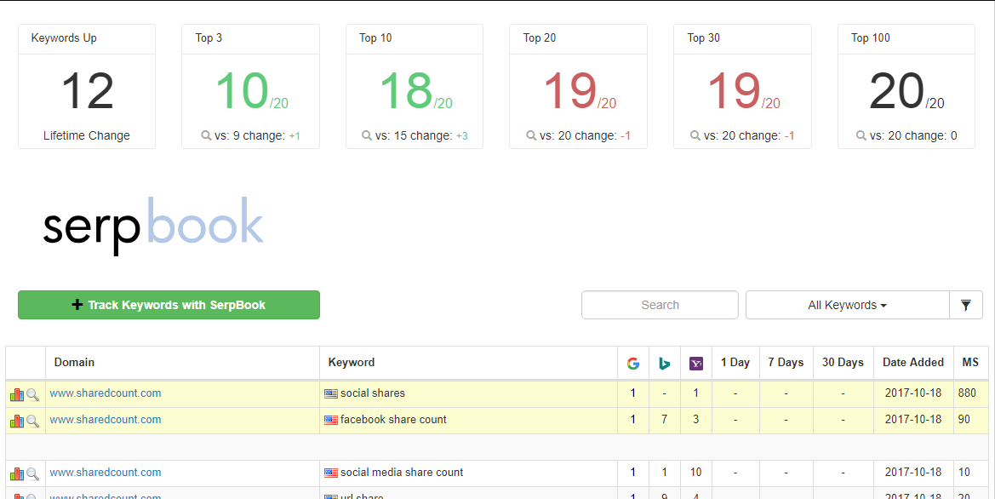Click magnifier icon in Top 10 card
The image size is (995, 499).
367,135
